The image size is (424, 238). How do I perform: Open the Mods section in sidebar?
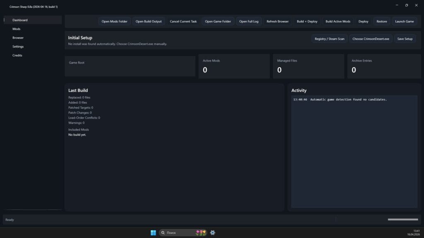tap(33, 29)
